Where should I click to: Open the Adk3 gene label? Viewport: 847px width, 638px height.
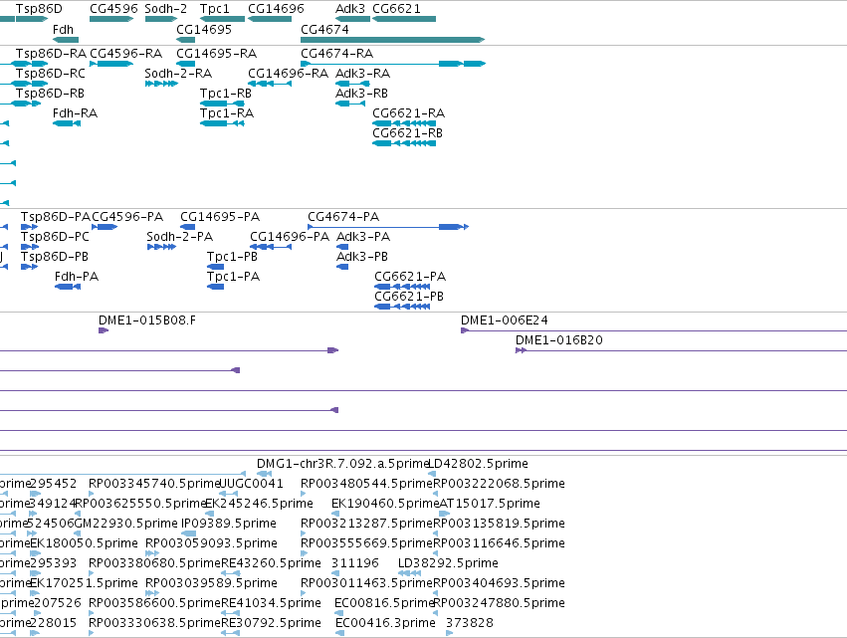(350, 9)
